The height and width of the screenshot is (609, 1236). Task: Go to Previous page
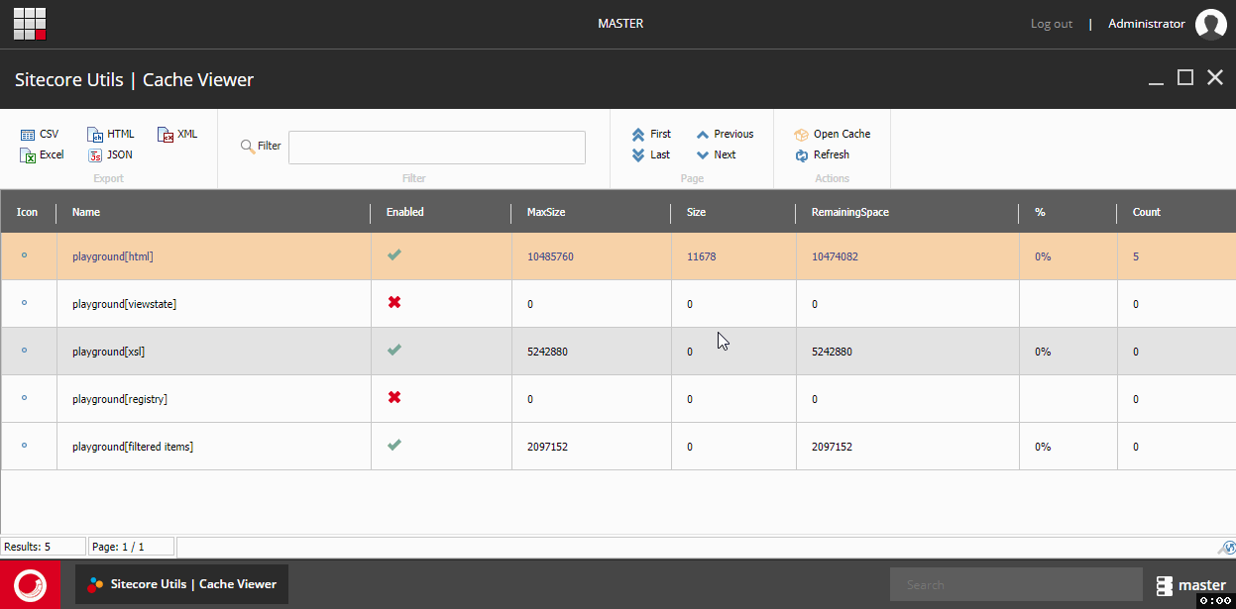[x=725, y=134]
